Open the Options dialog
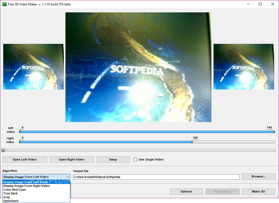The image size is (279, 203). click(186, 191)
